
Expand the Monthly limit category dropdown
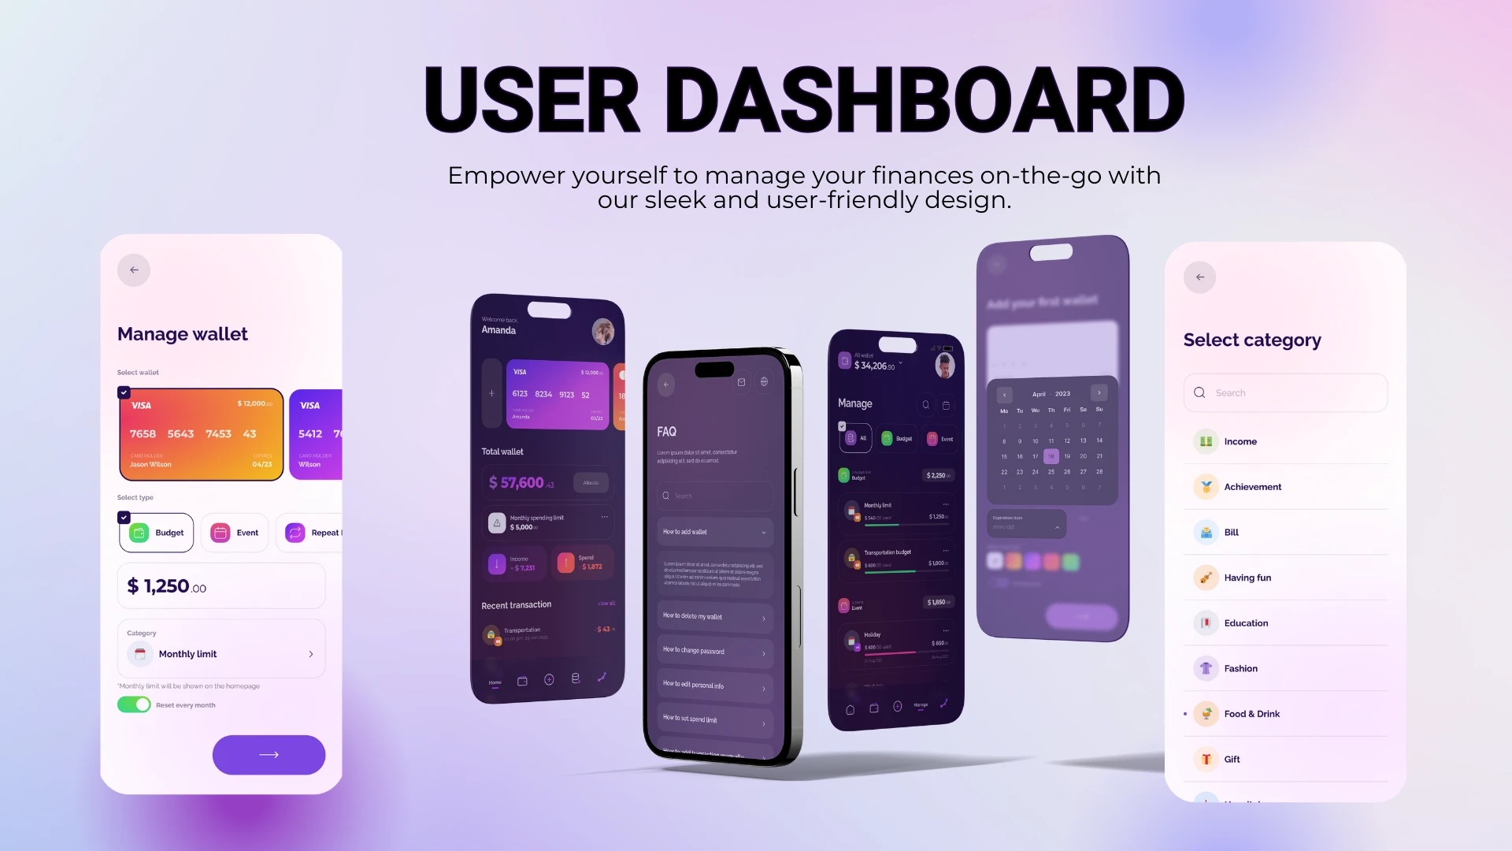(310, 653)
